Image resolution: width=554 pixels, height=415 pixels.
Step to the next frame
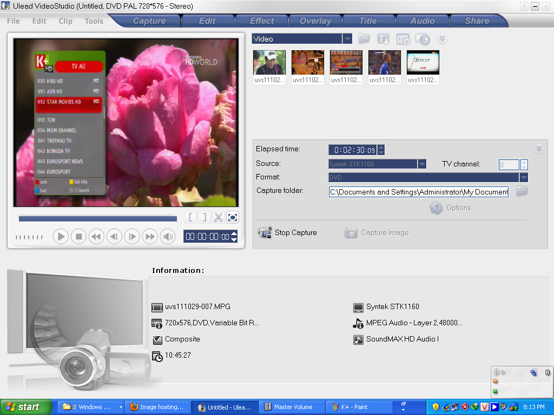click(132, 237)
